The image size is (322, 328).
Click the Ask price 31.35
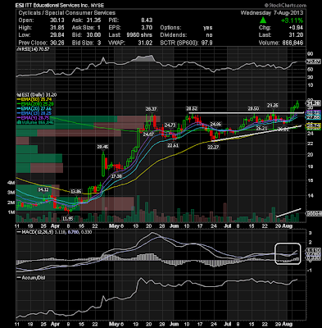93,20
